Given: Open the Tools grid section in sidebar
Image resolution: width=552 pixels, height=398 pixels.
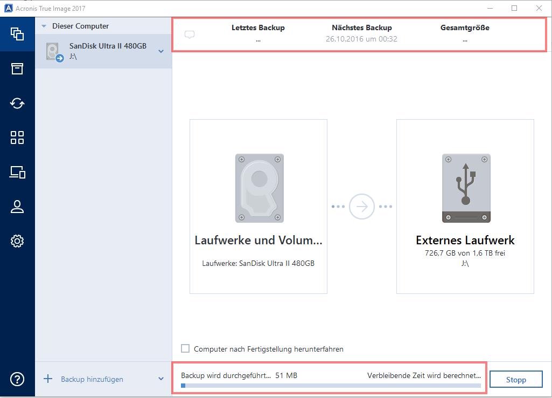Looking at the screenshot, I should 17,138.
